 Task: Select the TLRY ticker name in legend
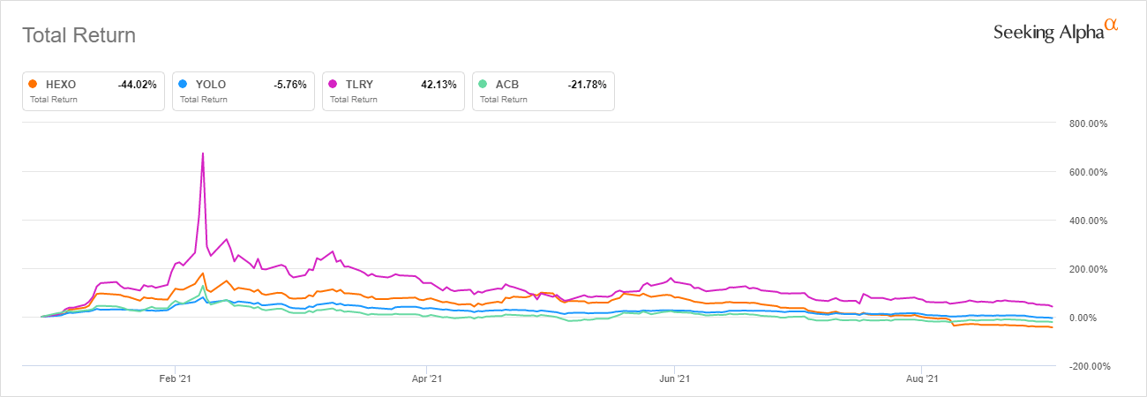(x=358, y=85)
